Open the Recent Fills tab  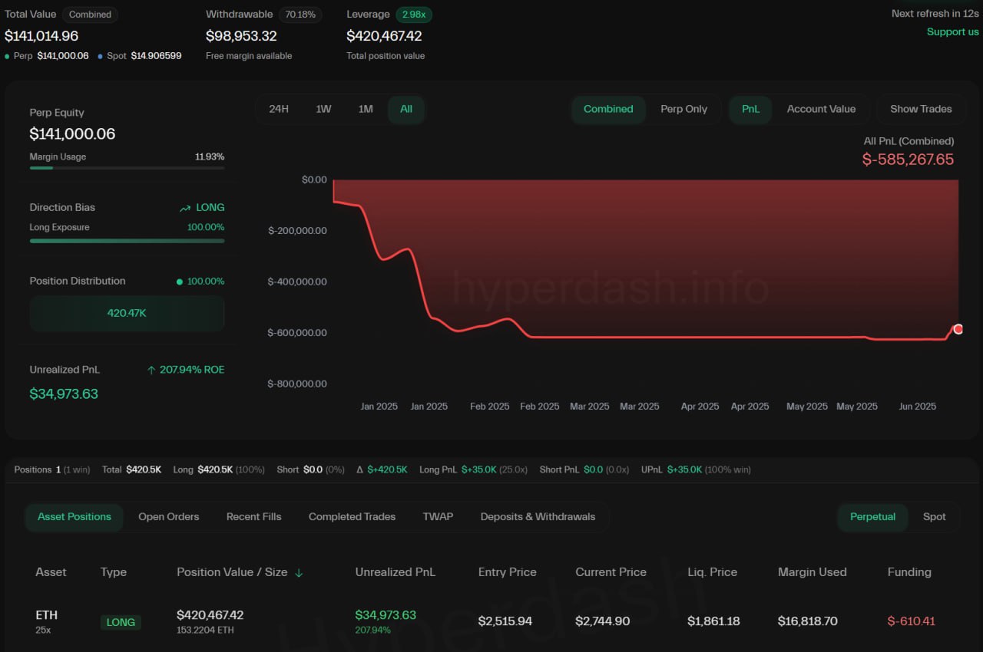tap(253, 517)
